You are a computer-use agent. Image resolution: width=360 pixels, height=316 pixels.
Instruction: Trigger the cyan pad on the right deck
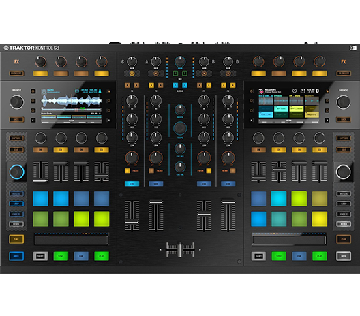pyautogui.click(x=279, y=199)
